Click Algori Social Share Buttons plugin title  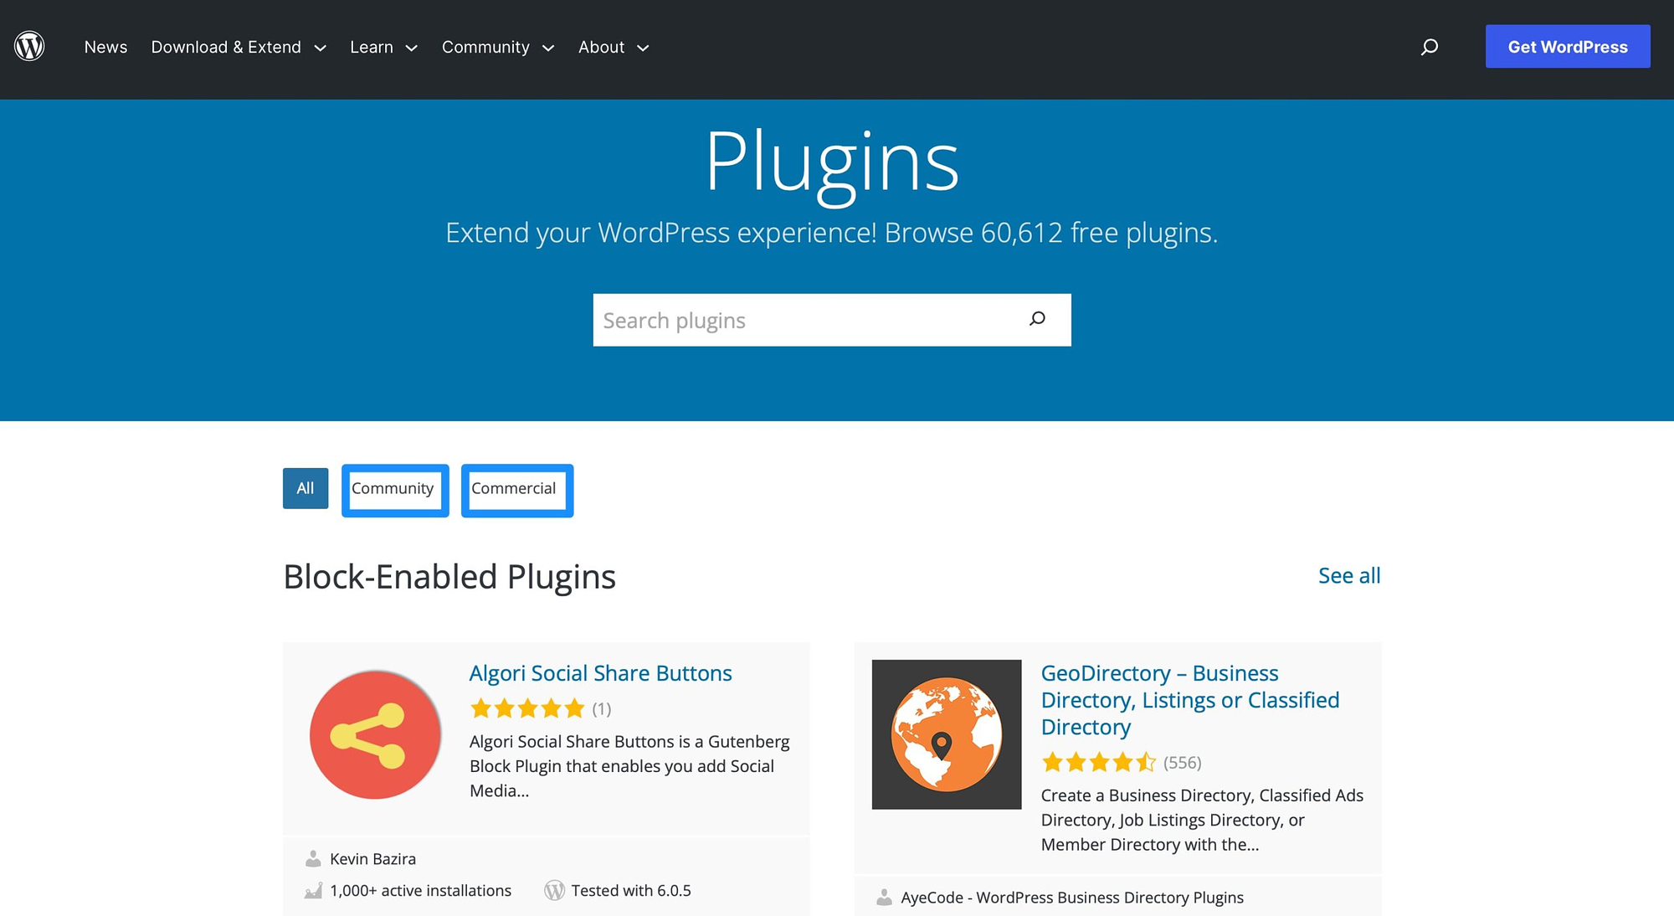point(601,672)
